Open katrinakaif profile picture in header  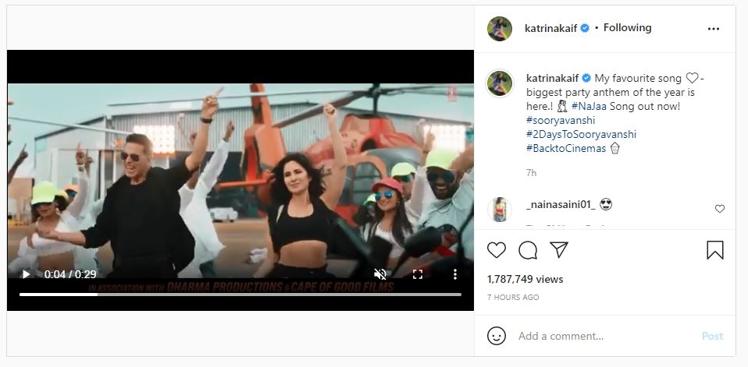500,28
